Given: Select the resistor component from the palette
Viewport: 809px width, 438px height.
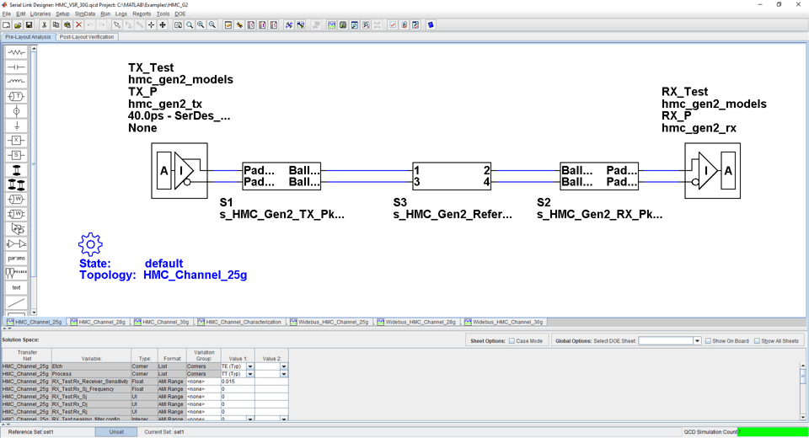Looking at the screenshot, I should pos(16,52).
